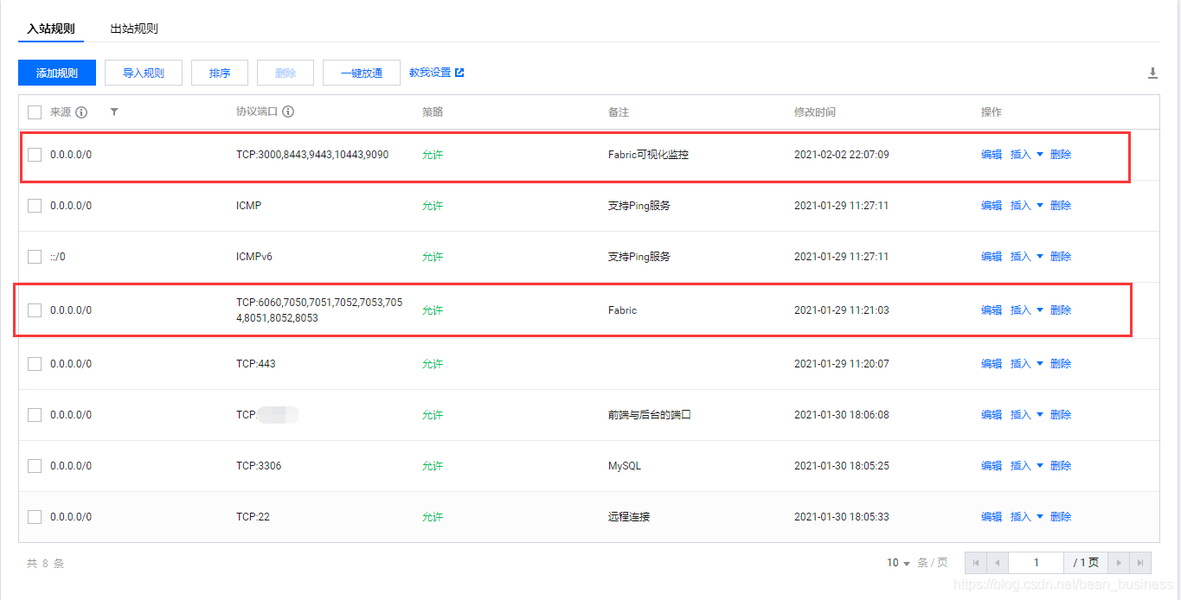This screenshot has height=600, width=1181.
Task: Open the 10 条/页 page size dropdown
Action: pyautogui.click(x=899, y=563)
